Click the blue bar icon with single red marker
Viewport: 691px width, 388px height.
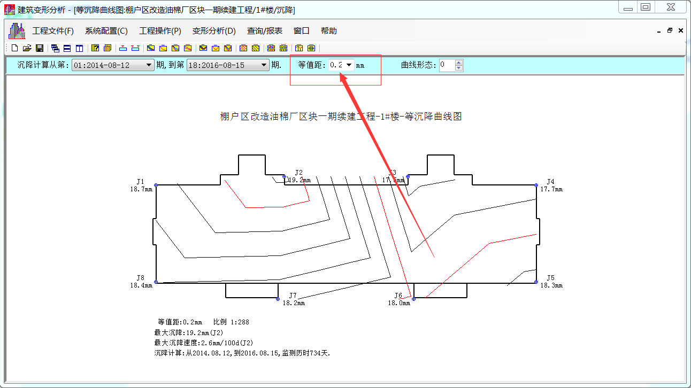tap(123, 48)
